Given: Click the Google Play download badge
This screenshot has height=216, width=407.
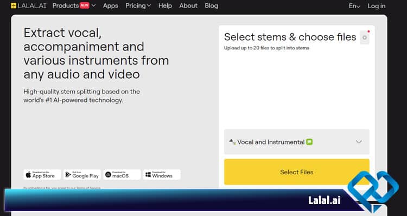Looking at the screenshot, I should (x=82, y=175).
